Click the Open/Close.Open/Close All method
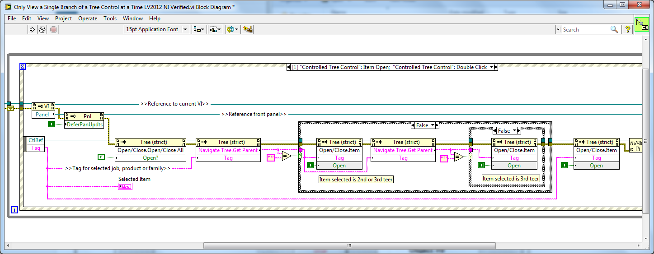 pyautogui.click(x=151, y=150)
